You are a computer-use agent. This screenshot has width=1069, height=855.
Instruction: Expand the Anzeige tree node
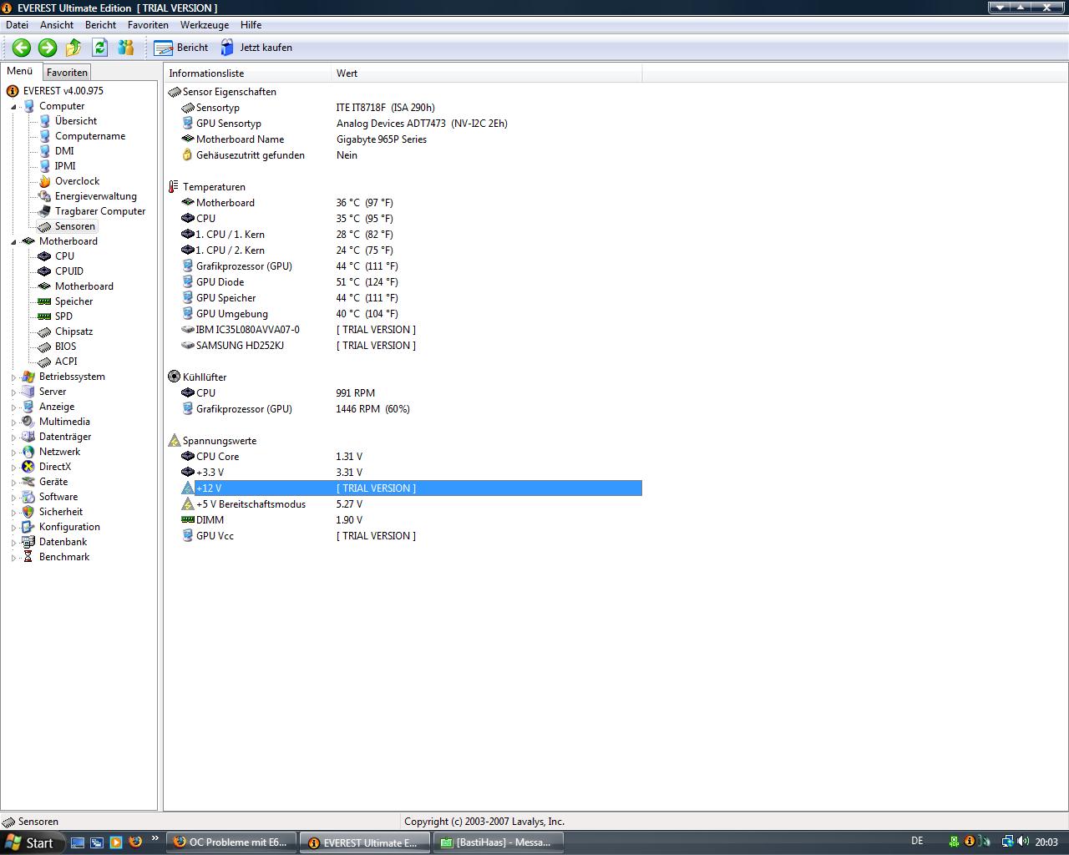pyautogui.click(x=13, y=407)
